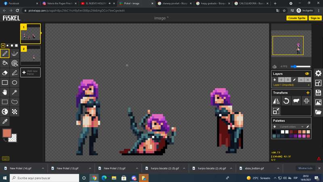The height and width of the screenshot is (182, 323).
Task: Select the Circle tool
Action: (x=15, y=83)
